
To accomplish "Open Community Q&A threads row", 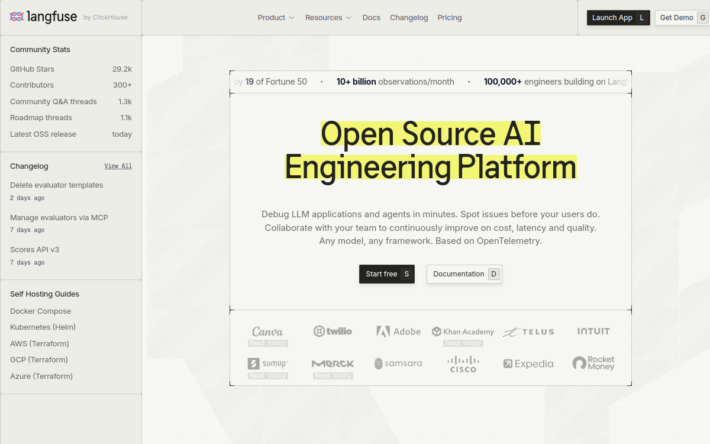I will coord(71,102).
